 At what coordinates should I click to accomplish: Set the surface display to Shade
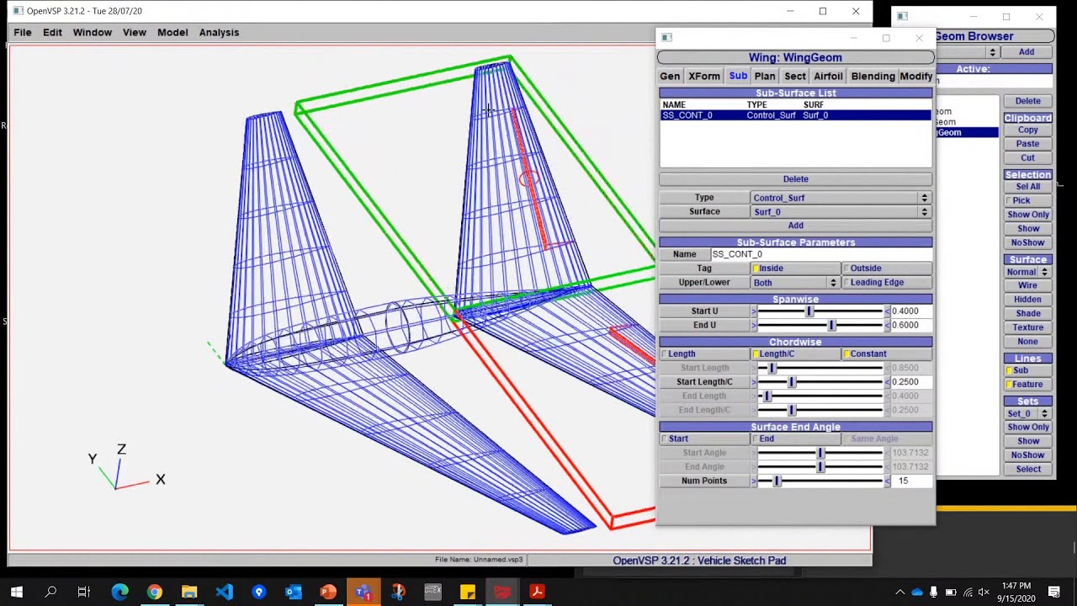click(x=1028, y=314)
